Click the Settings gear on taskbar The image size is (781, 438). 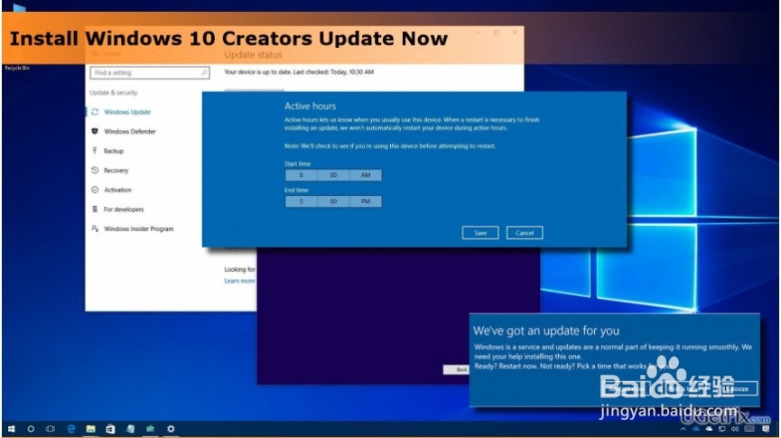[171, 429]
